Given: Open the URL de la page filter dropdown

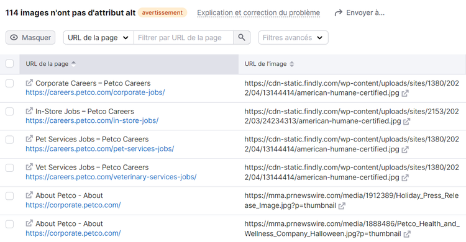Looking at the screenshot, I should (x=98, y=37).
